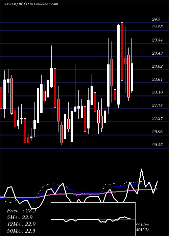This screenshot has height=236, width=169.
Task: Click the 5MA : 22.9 readout
Action: 20,217
